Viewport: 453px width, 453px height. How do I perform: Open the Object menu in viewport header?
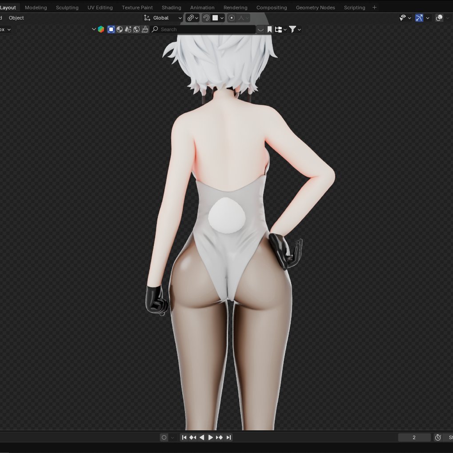pos(16,18)
